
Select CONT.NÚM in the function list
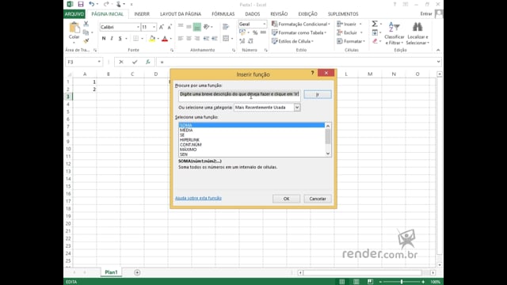[190, 144]
